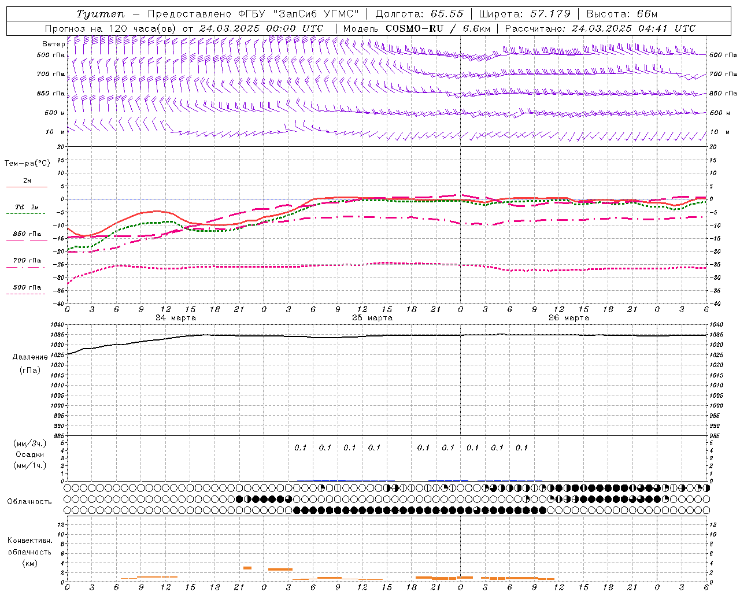
Task: Click the Ветер panel label
Action: click(x=53, y=44)
